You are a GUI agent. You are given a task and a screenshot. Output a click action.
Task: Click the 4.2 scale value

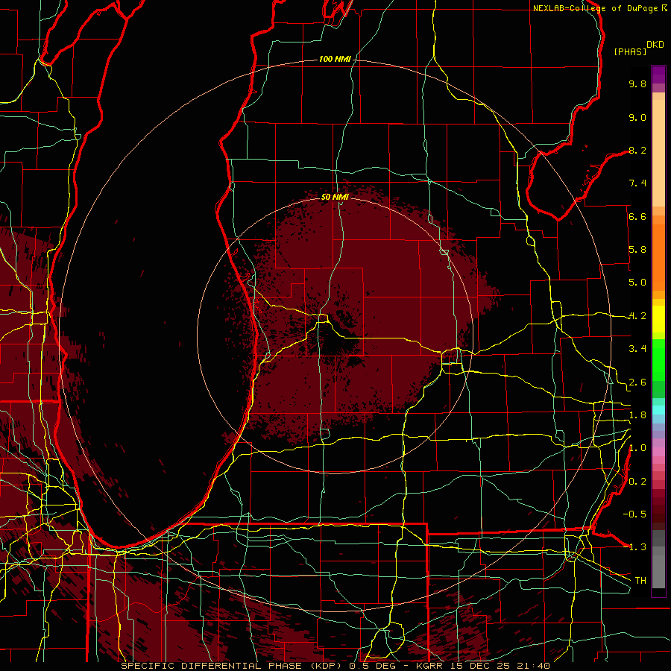(637, 316)
